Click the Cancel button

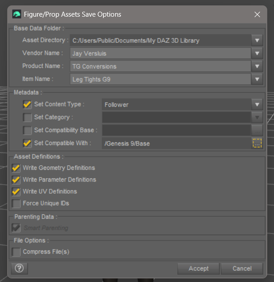242,268
